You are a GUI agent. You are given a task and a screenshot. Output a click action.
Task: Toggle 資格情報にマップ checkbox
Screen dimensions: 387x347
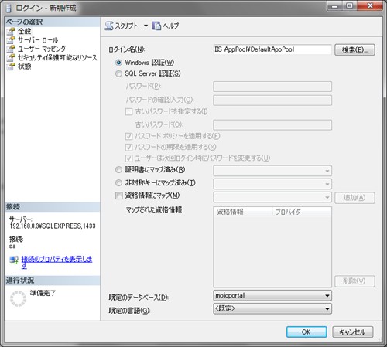coord(118,196)
